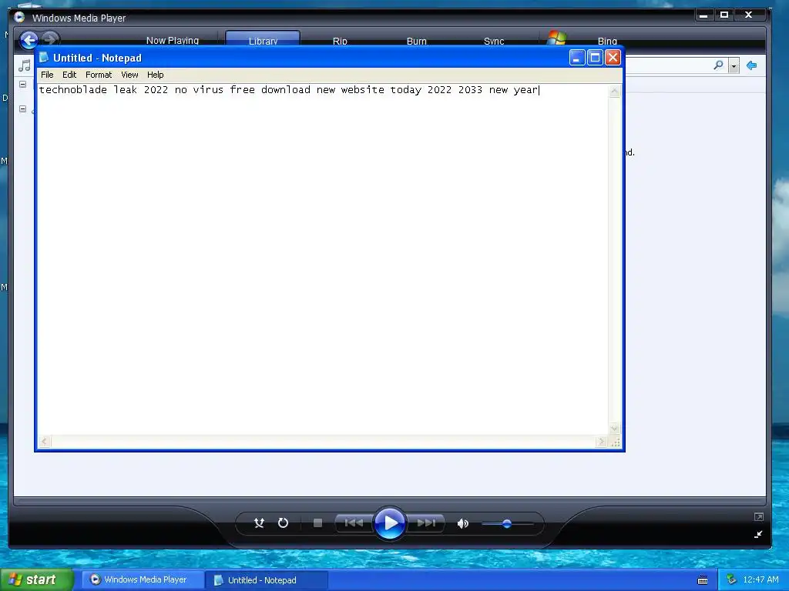The height and width of the screenshot is (591, 789).
Task: Toggle repeat in Media Player
Action: (284, 523)
